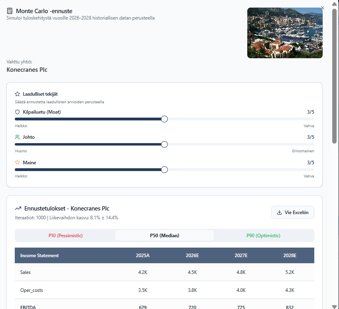Image resolution: width=339 pixels, height=309 pixels.
Task: Click the calculator icon beside Monte Carlo -ennuste
Action: coord(10,11)
